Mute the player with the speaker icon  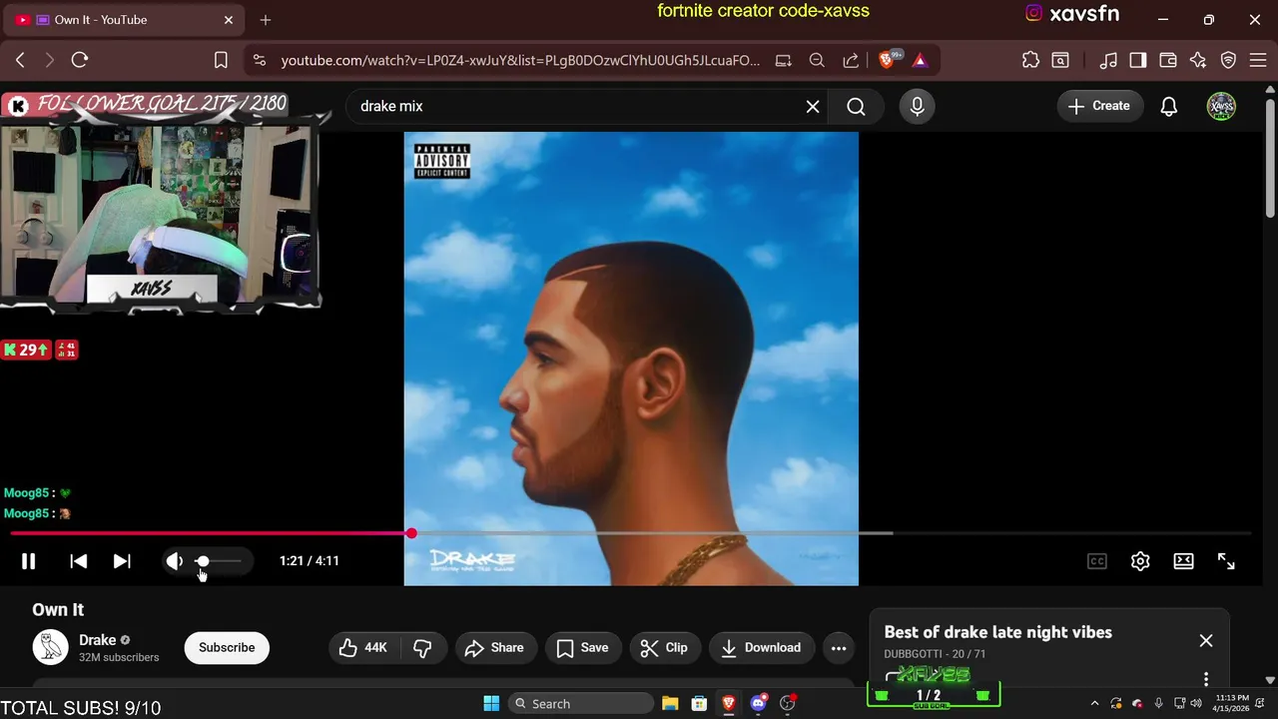[x=174, y=561]
